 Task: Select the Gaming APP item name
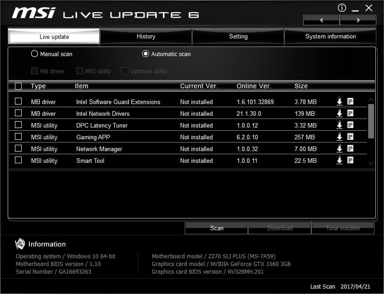pyautogui.click(x=93, y=137)
